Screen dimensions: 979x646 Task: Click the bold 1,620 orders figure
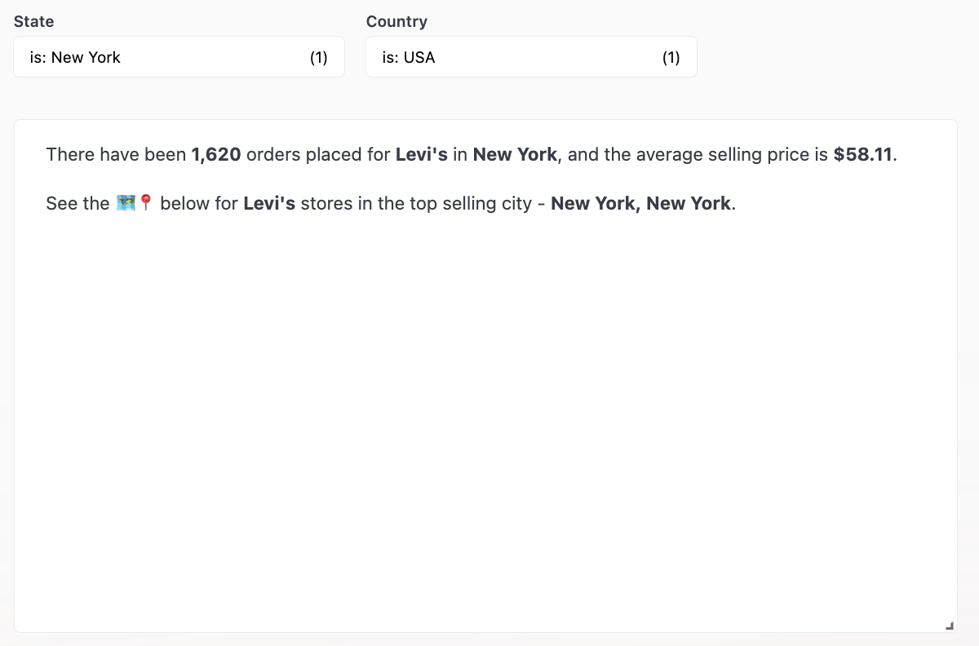coord(216,154)
